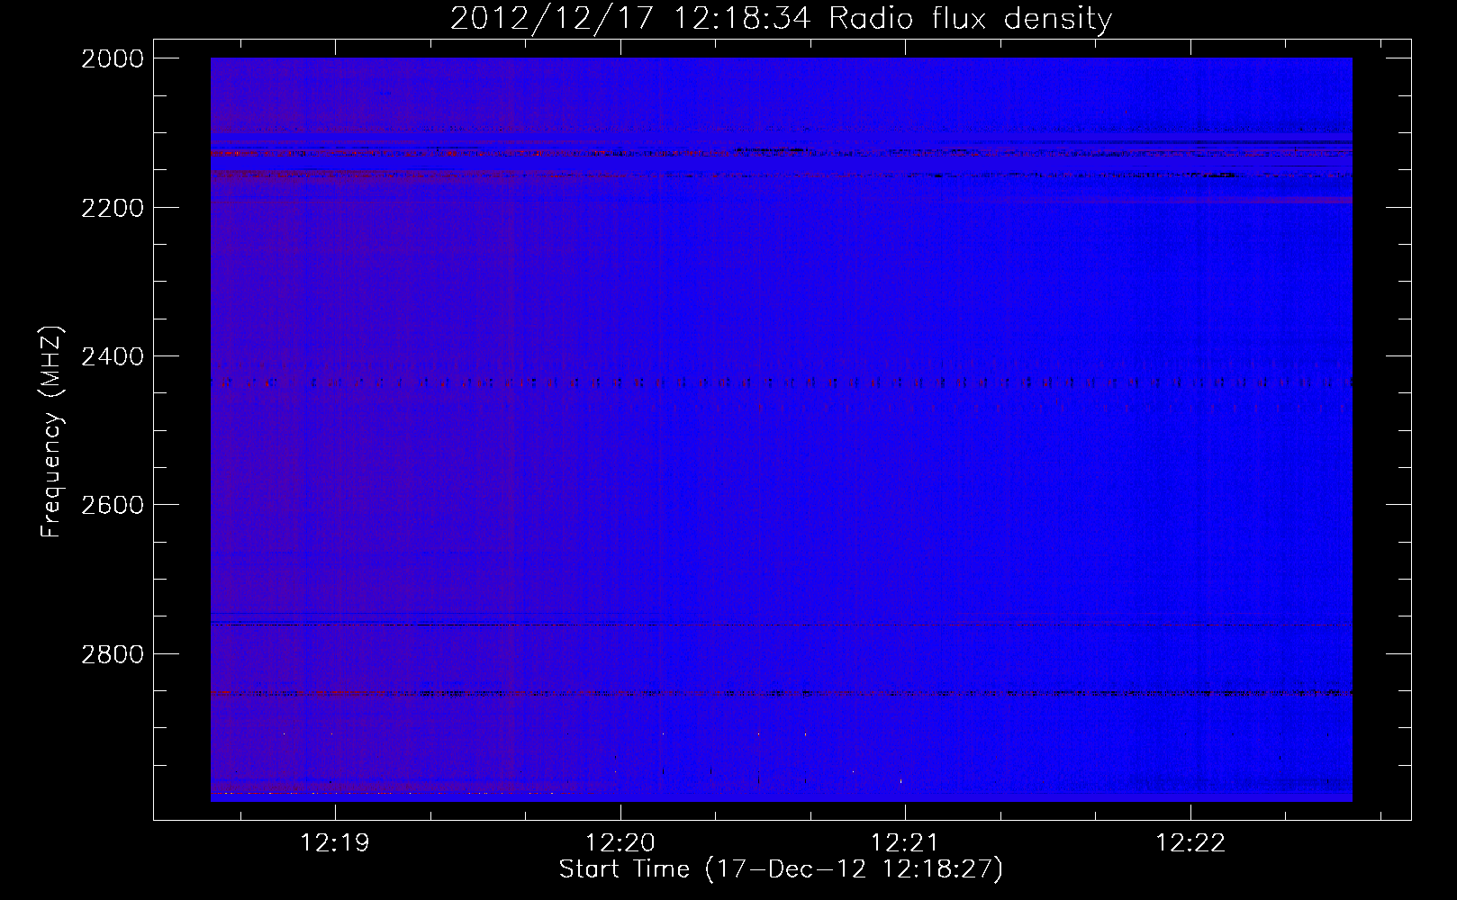Select the 2600 frequency axis label
Viewport: 1457px width, 900px height.
pyautogui.click(x=113, y=505)
